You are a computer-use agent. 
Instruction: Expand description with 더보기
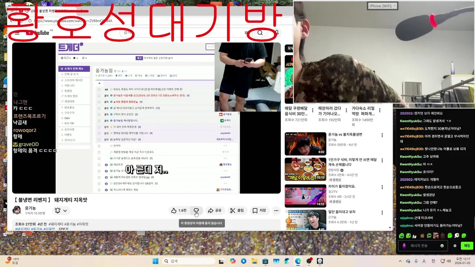tap(63, 229)
